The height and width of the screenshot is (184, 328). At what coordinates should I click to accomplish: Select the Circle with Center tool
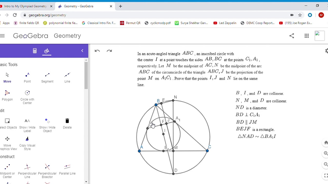pyautogui.click(x=27, y=97)
